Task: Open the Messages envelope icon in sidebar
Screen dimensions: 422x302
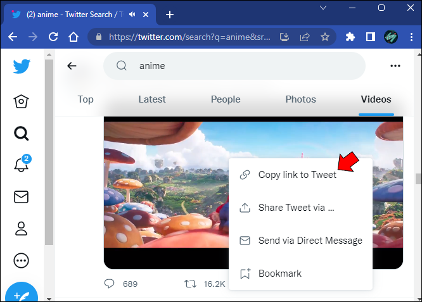Action: tap(21, 197)
